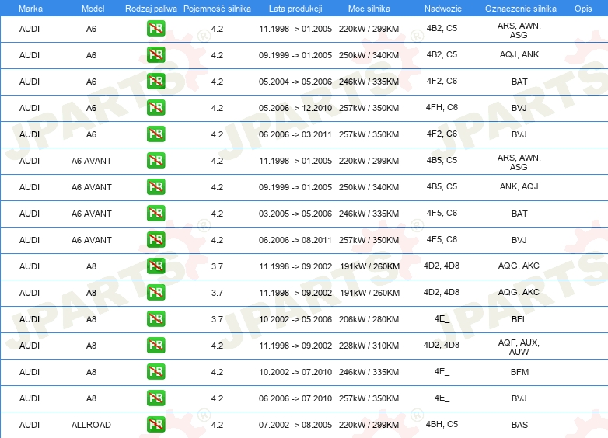
Task: Select the ALLROAD model cell
Action: coord(91,425)
